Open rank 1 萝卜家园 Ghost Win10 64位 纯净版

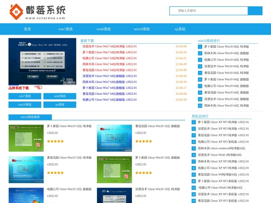point(227,46)
